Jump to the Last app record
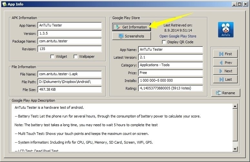The image size is (250, 162). click(225, 79)
